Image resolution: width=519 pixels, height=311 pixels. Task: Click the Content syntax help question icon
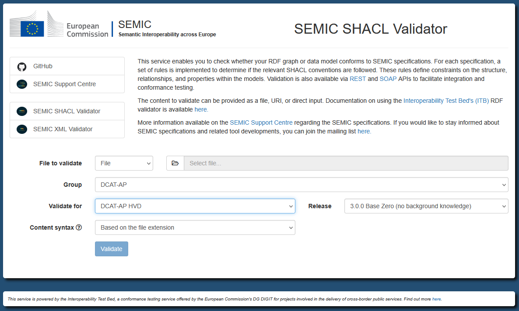79,227
